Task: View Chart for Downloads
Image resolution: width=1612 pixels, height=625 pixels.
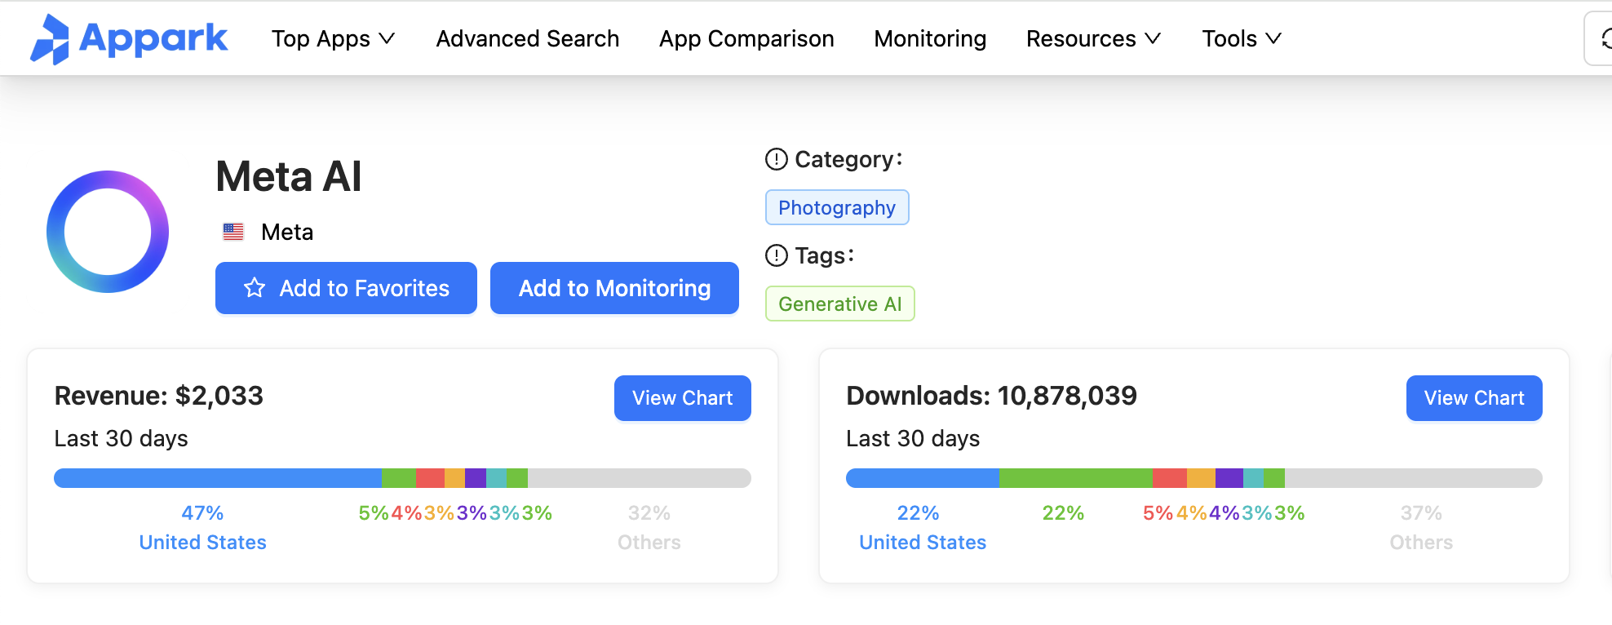Action: point(1473,398)
